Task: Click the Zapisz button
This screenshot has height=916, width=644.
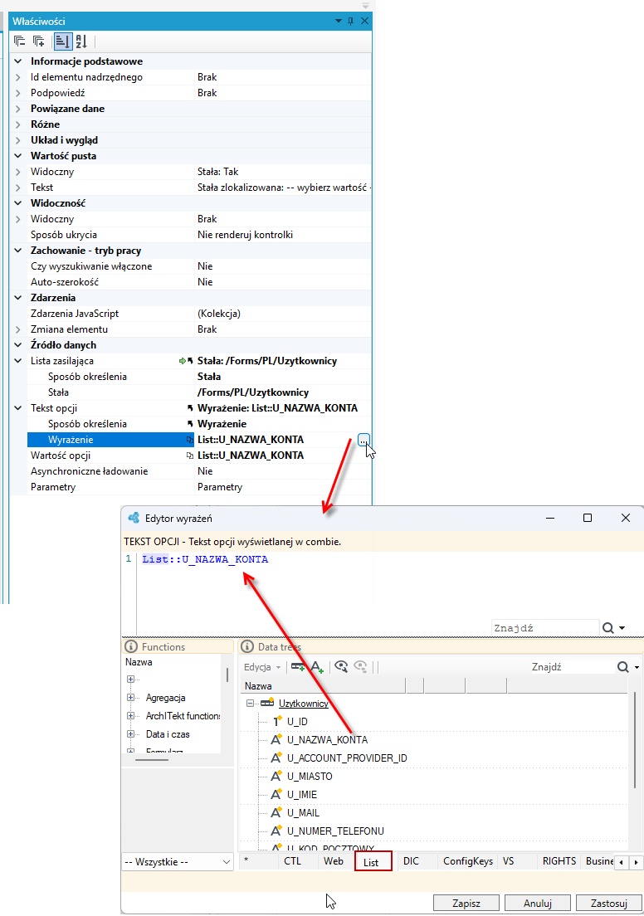Action: click(466, 904)
